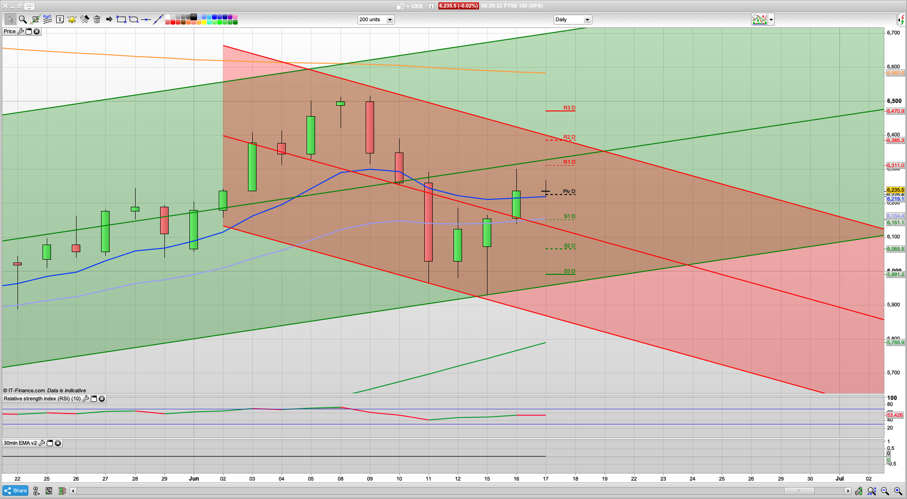Open the order list icon at bottom

49,491
